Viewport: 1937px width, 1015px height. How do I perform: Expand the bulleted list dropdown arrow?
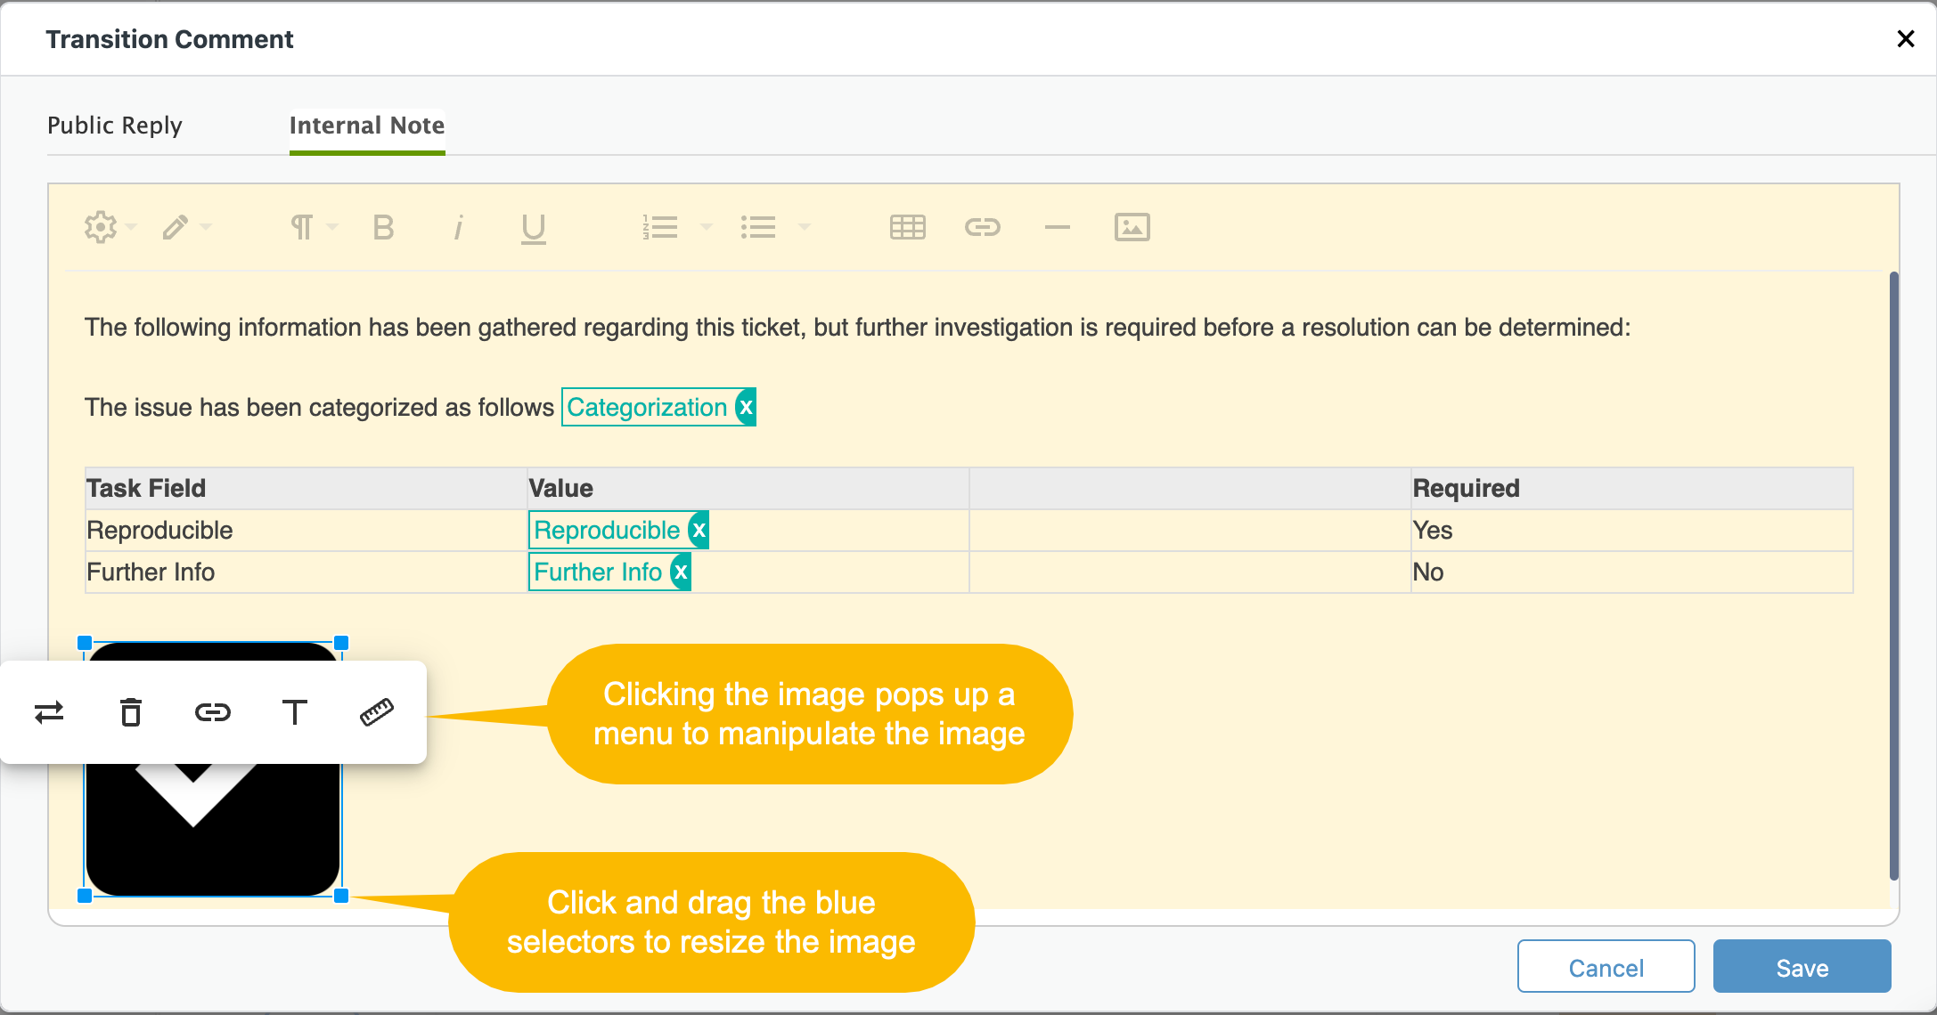click(x=805, y=227)
